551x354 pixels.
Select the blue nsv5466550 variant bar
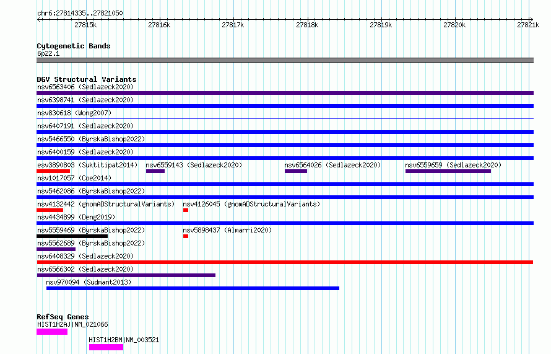click(x=285, y=145)
